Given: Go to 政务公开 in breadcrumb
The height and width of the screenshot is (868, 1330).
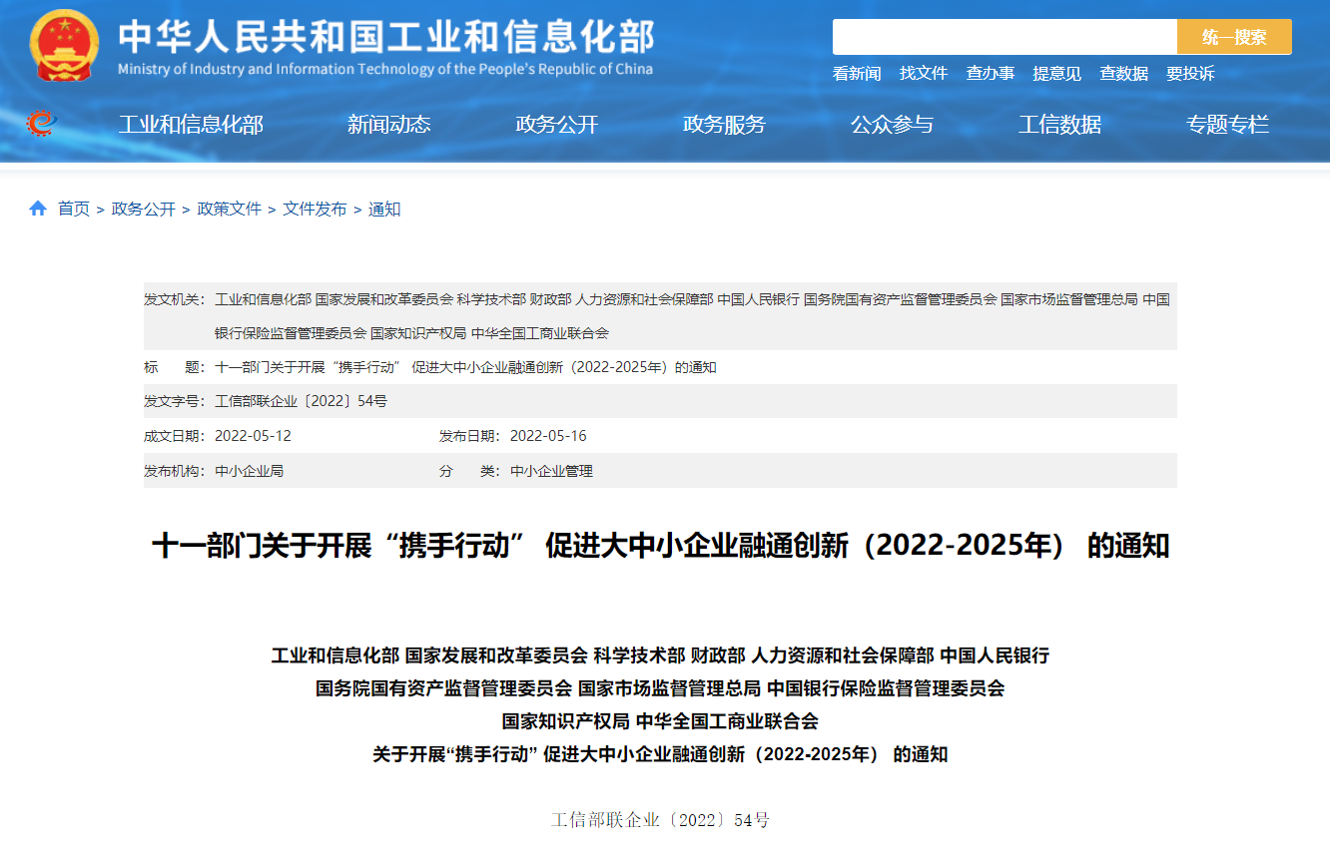Looking at the screenshot, I should [143, 209].
